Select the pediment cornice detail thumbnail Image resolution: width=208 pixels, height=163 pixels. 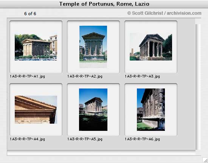[36, 110]
